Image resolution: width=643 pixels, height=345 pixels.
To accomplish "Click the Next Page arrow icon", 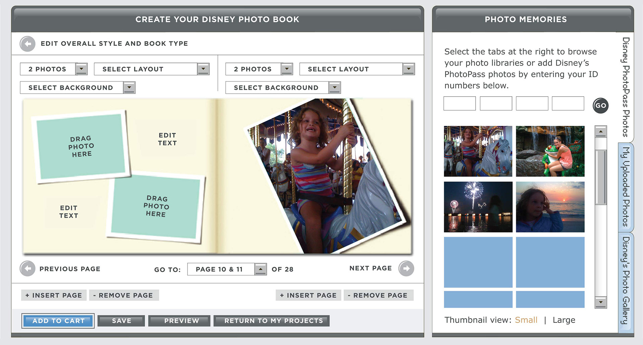I will point(406,268).
